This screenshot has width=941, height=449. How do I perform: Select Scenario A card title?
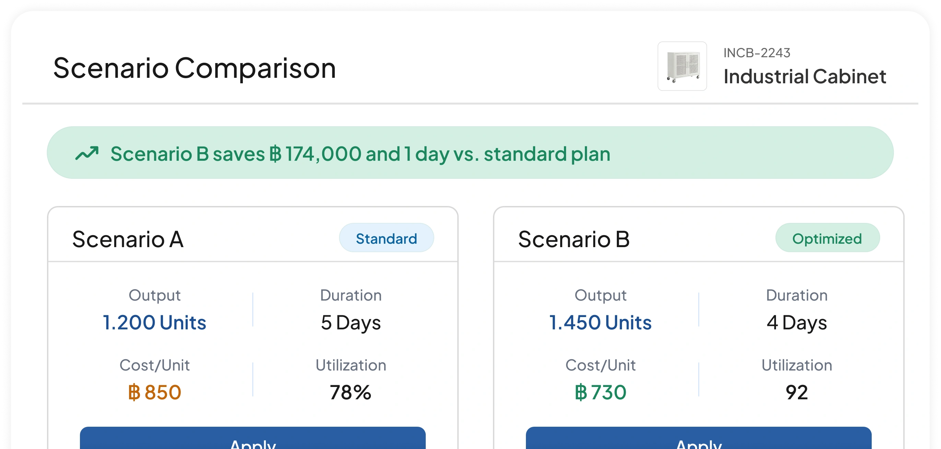(x=128, y=239)
